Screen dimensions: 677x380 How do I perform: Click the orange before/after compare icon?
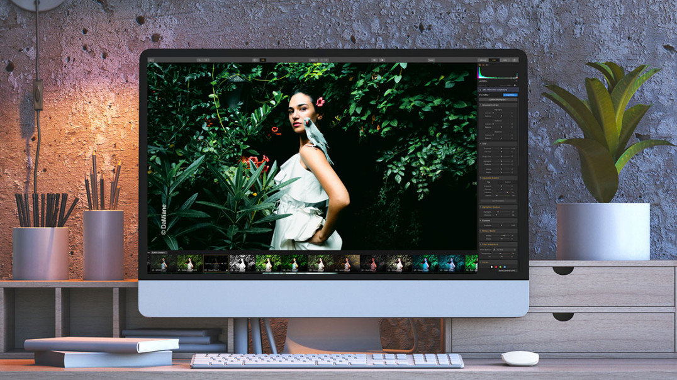(263, 60)
